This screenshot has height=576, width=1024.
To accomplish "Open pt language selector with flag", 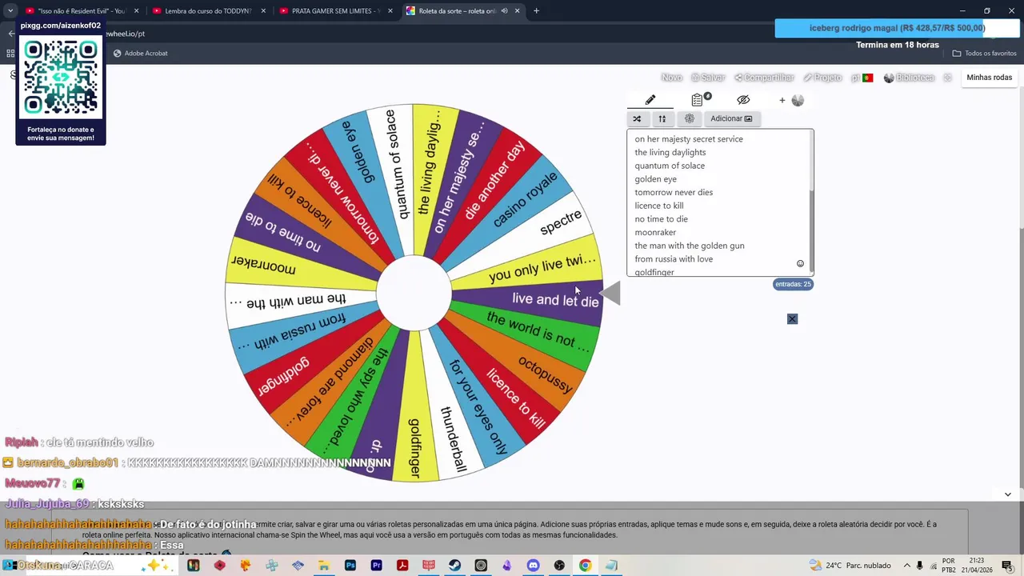I will 862,78.
